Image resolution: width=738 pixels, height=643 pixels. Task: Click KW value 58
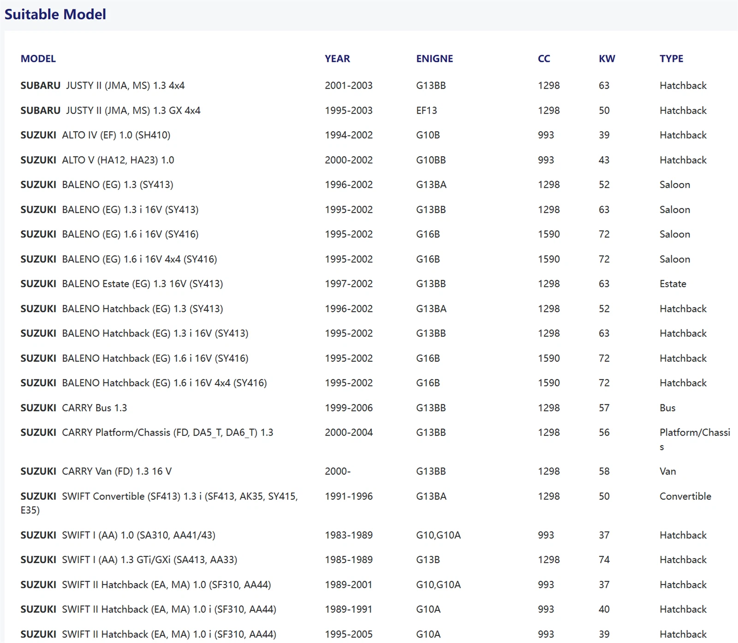click(604, 471)
